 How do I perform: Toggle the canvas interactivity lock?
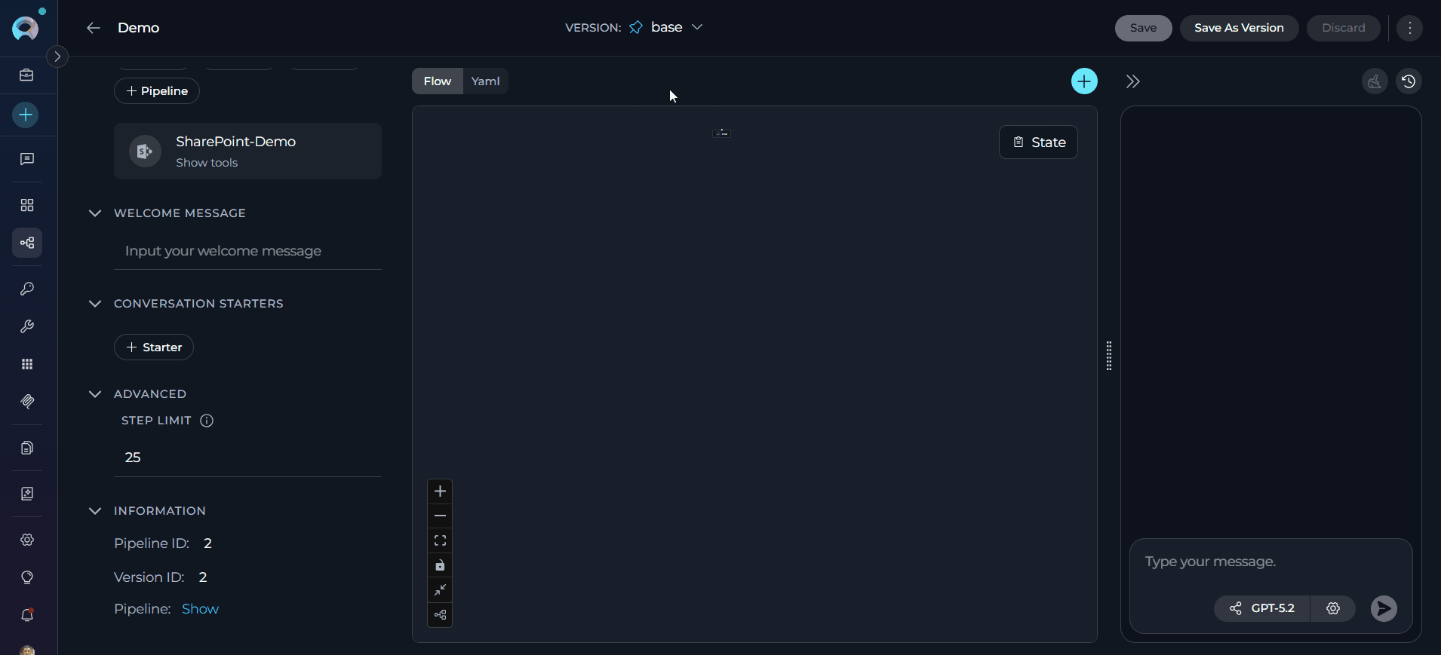(x=440, y=565)
